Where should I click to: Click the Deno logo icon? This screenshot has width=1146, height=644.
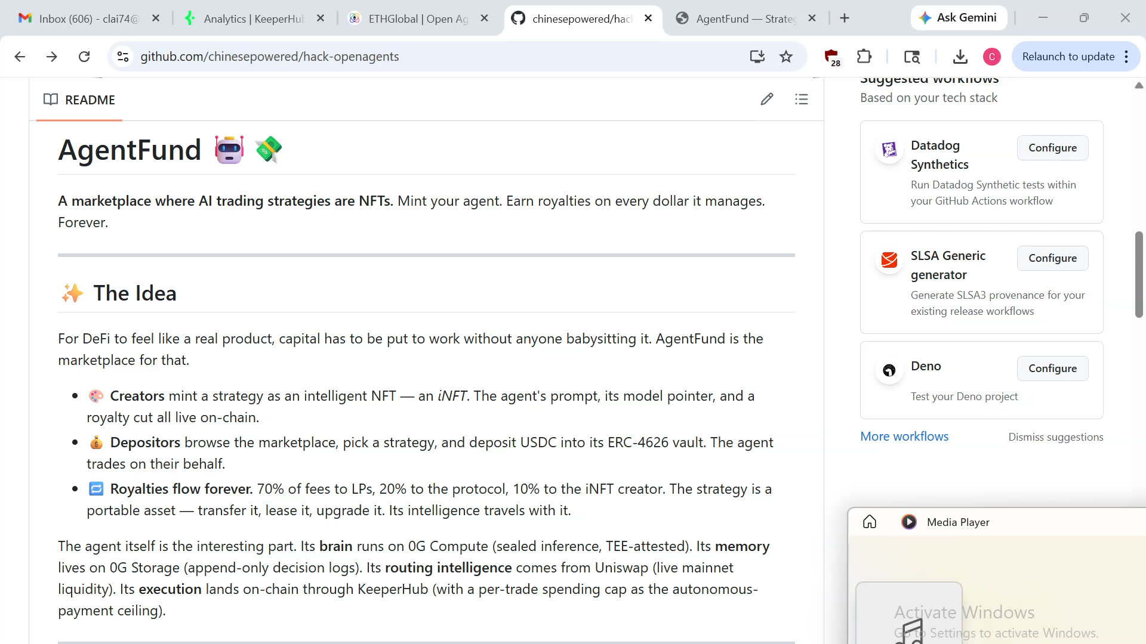tap(889, 370)
